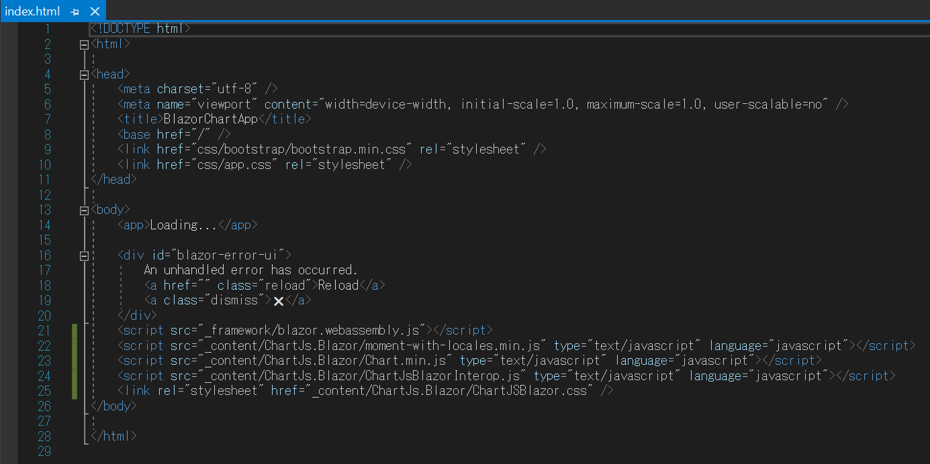
Task: Click the dismiss ✕ glyph inside the anchor tag
Action: pyautogui.click(x=279, y=300)
